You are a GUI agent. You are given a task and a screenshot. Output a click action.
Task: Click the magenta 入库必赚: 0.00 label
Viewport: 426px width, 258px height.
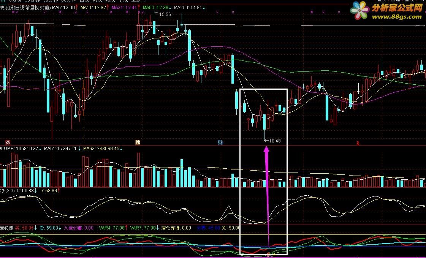coord(79,228)
